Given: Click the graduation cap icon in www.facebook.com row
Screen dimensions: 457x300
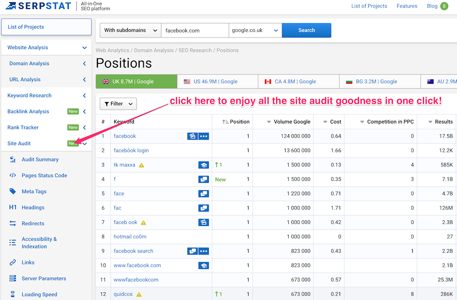Looking at the screenshot, I should tap(204, 265).
